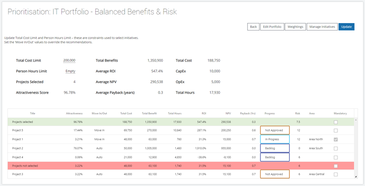Click Area Central cell
The image size is (365, 186).
[x=316, y=174]
